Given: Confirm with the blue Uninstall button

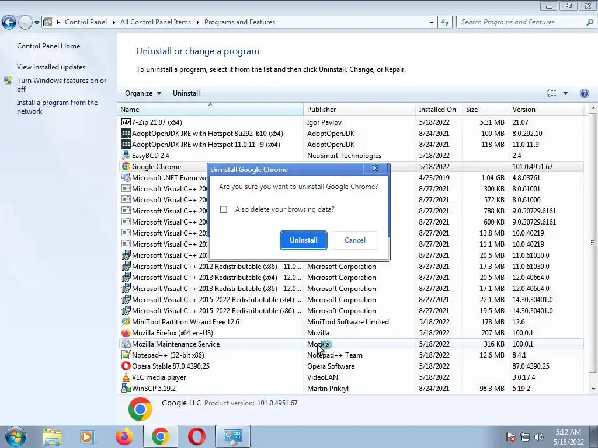Looking at the screenshot, I should pyautogui.click(x=304, y=240).
